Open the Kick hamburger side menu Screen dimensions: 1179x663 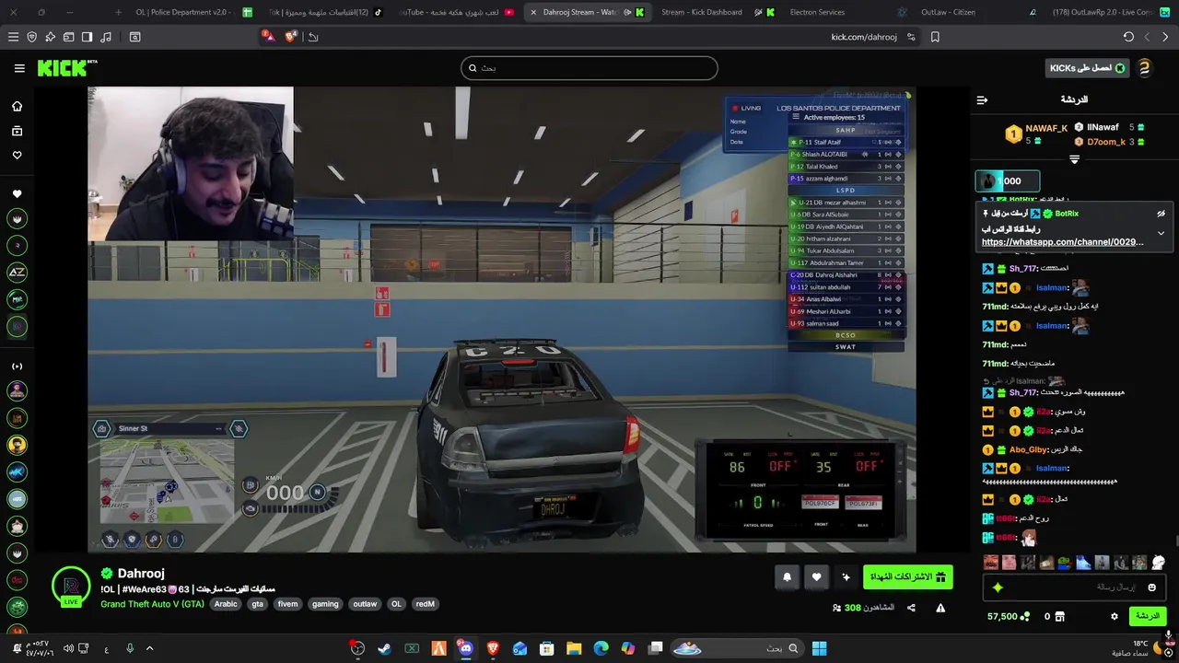(x=19, y=68)
